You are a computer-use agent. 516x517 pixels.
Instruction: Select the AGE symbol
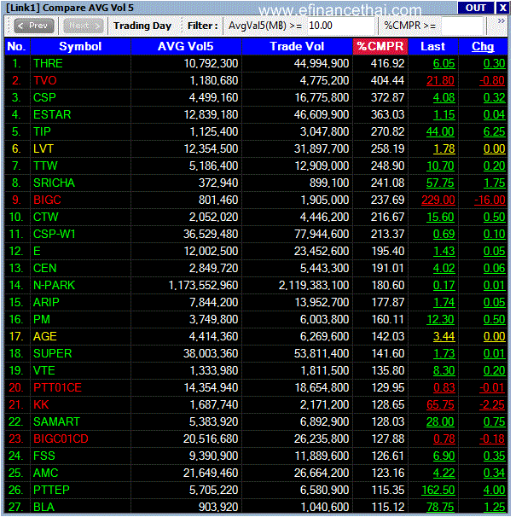[45, 337]
